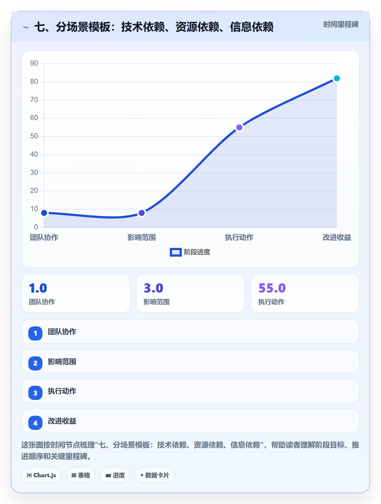Click the 进度 tag chip
Image resolution: width=381 pixels, height=504 pixels.
coord(115,475)
